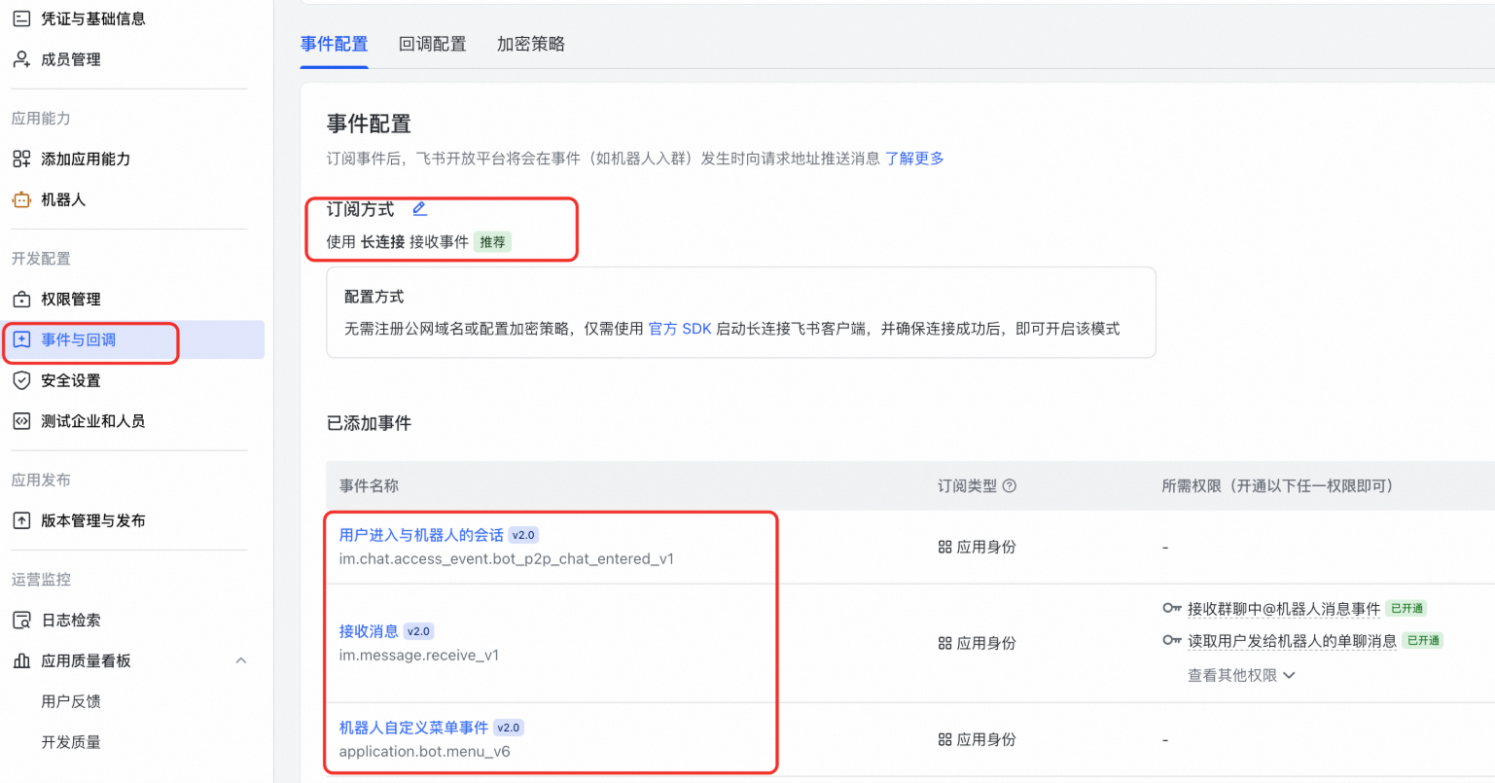Click the 订阅类型 help question icon
The width and height of the screenshot is (1495, 783).
(x=1010, y=485)
